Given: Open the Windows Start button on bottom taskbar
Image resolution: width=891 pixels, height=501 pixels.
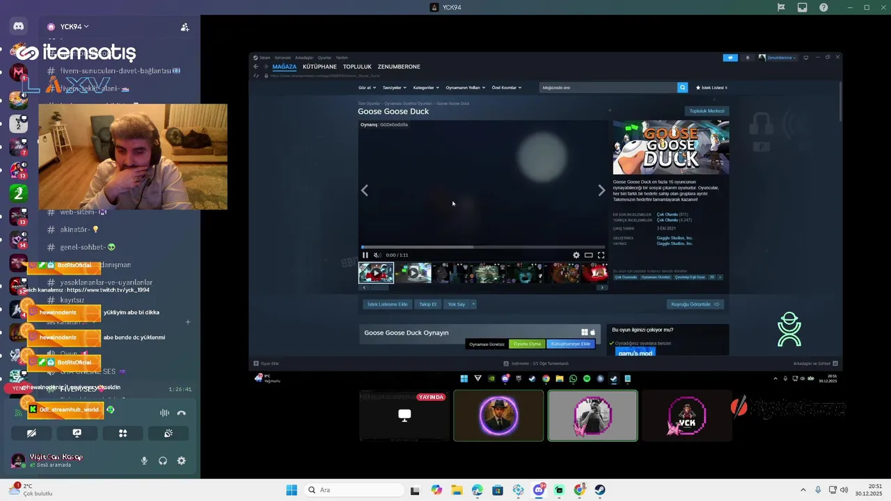Looking at the screenshot, I should click(x=292, y=490).
